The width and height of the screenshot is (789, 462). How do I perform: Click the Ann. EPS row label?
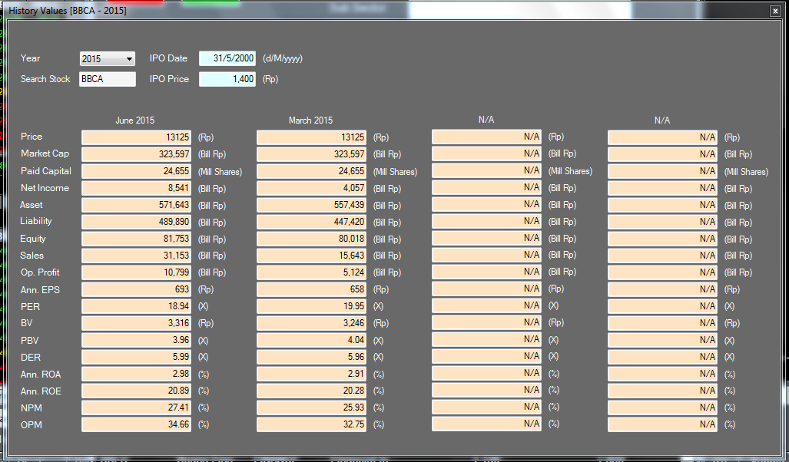click(x=40, y=290)
